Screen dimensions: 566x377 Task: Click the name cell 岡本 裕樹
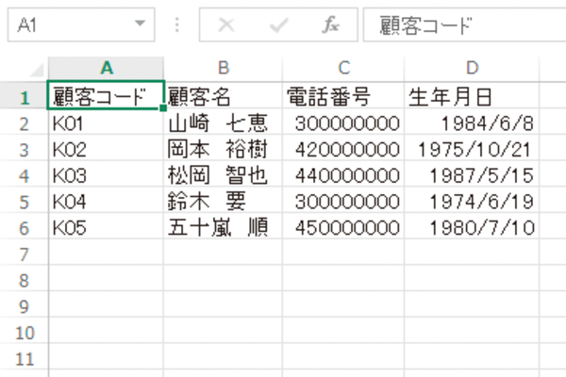(x=223, y=148)
